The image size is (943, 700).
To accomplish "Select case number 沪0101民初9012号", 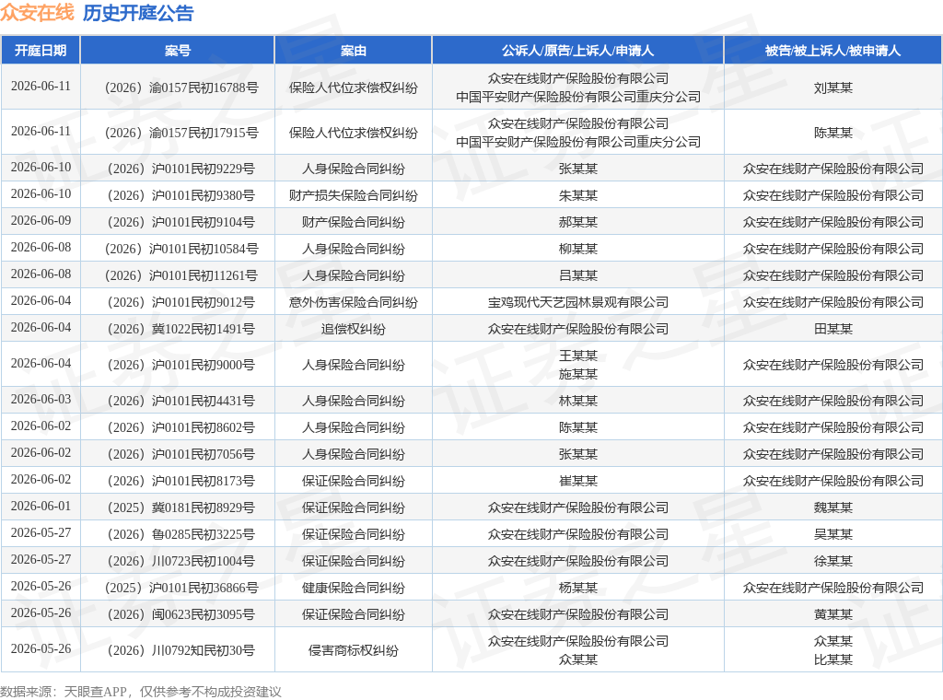I will 181,302.
